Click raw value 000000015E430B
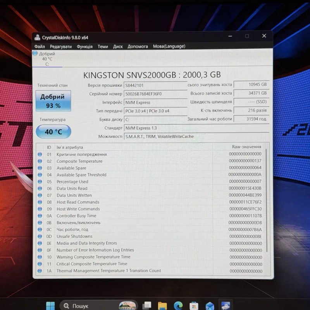Viewport: 310px width, 310px height. 245,188
